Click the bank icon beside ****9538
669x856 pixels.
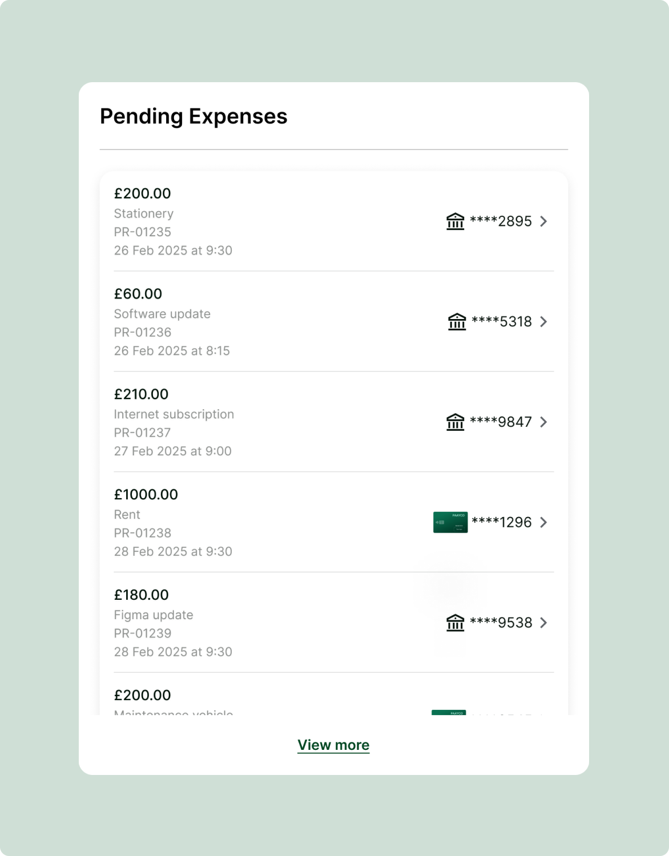pos(455,623)
